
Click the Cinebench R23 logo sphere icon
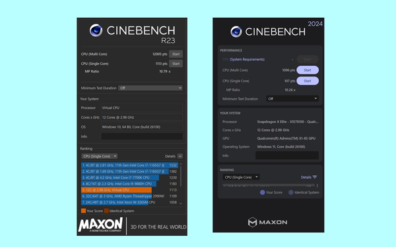[96, 30]
